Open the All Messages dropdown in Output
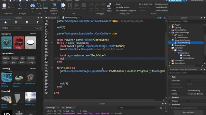The width and height of the screenshot is (206, 115). (x=52, y=108)
